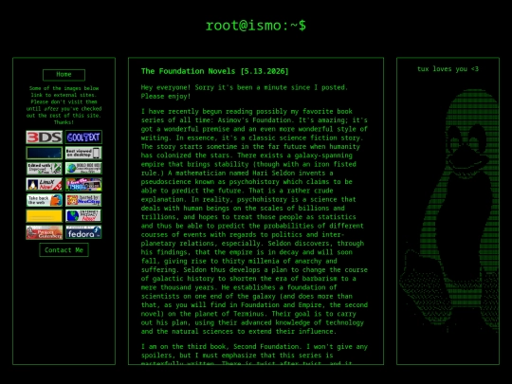The height and width of the screenshot is (384, 512).
Task: Click the root@ismo:~$ site title
Action: point(256,26)
